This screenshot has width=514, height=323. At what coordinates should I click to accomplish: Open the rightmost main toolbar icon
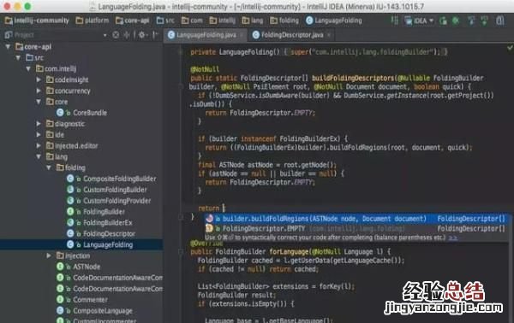coord(500,21)
